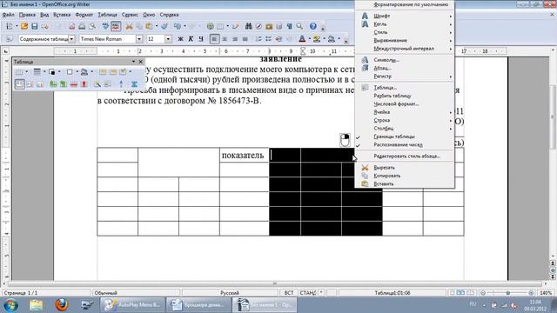
Task: Open the Сервис menu
Action: click(130, 15)
